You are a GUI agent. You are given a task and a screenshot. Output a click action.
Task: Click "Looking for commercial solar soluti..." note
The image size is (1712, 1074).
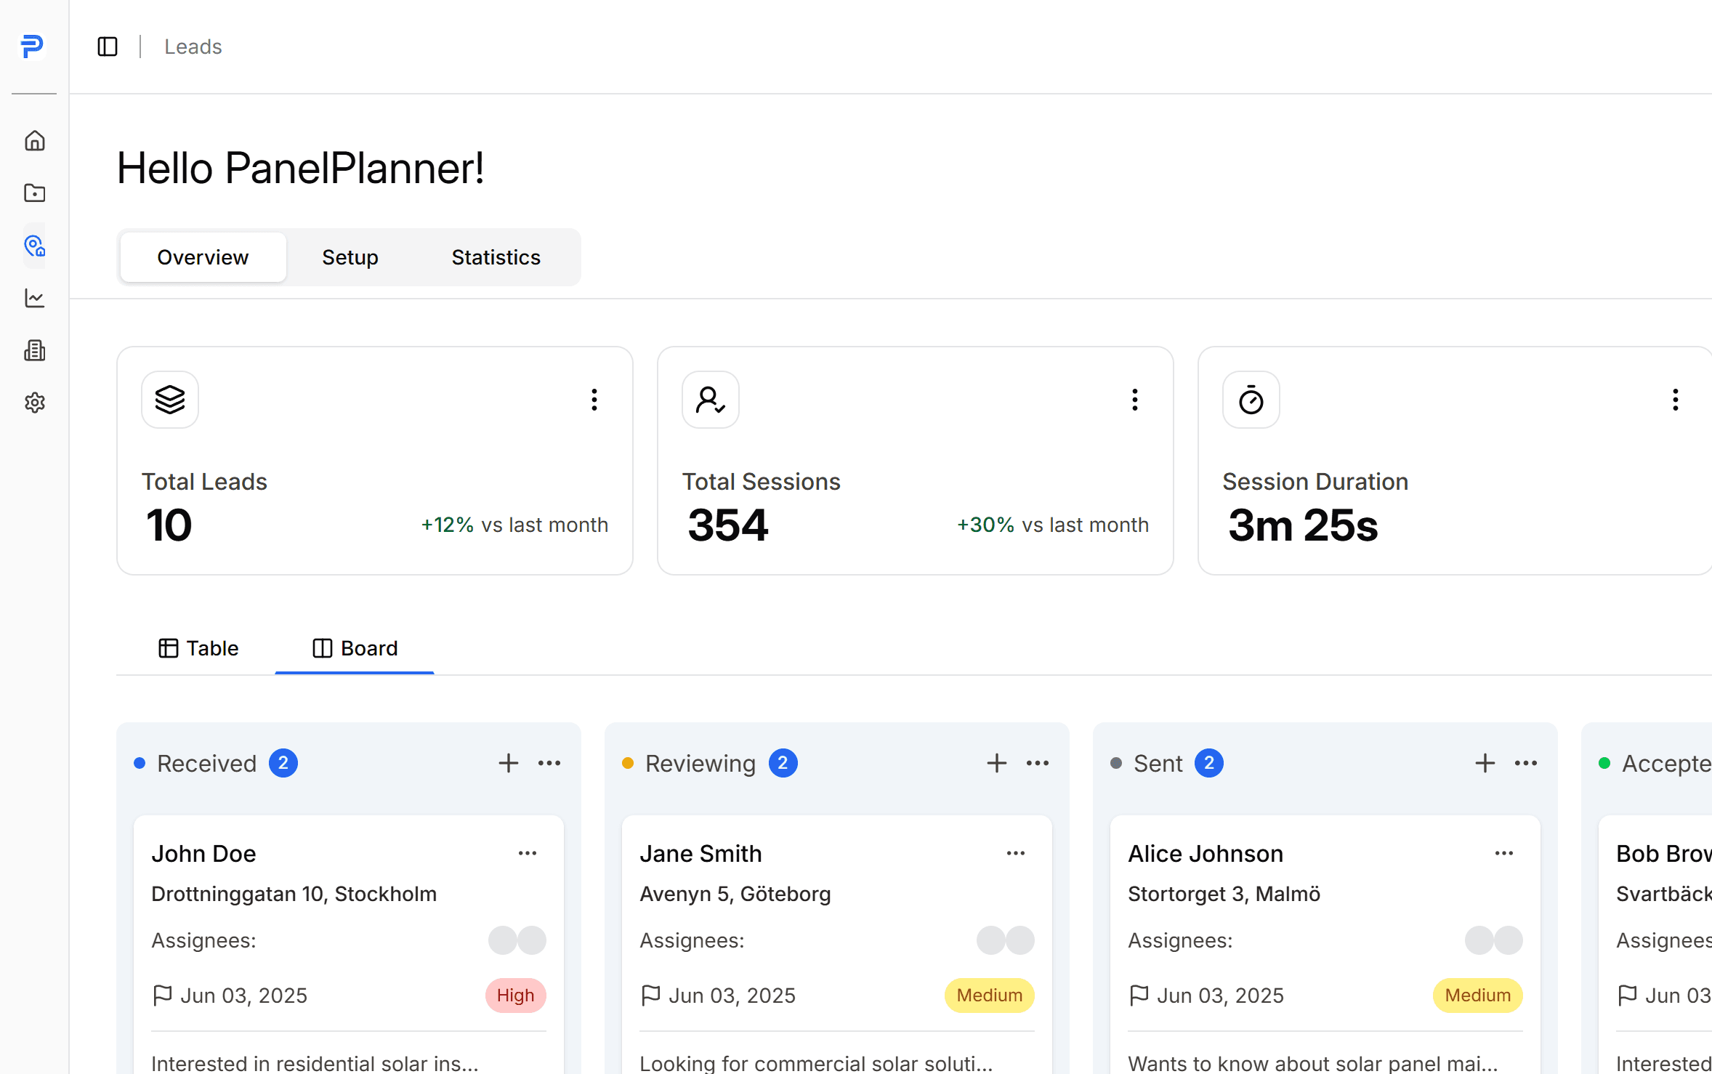pos(816,1063)
